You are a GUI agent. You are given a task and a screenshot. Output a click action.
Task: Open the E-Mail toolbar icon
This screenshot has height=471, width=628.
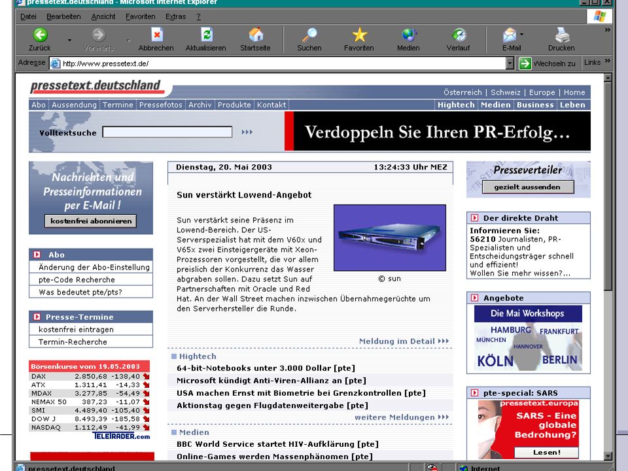510,35
